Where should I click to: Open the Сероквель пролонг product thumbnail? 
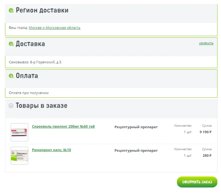point(19,132)
